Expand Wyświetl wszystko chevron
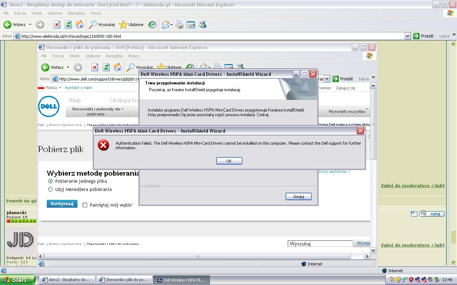 [x=367, y=110]
